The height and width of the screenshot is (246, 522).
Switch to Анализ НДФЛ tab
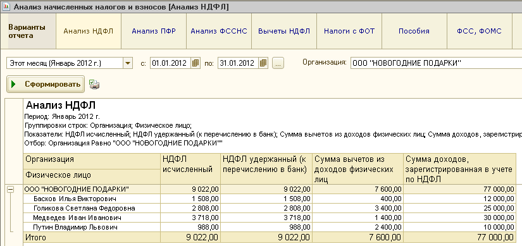[x=89, y=32]
